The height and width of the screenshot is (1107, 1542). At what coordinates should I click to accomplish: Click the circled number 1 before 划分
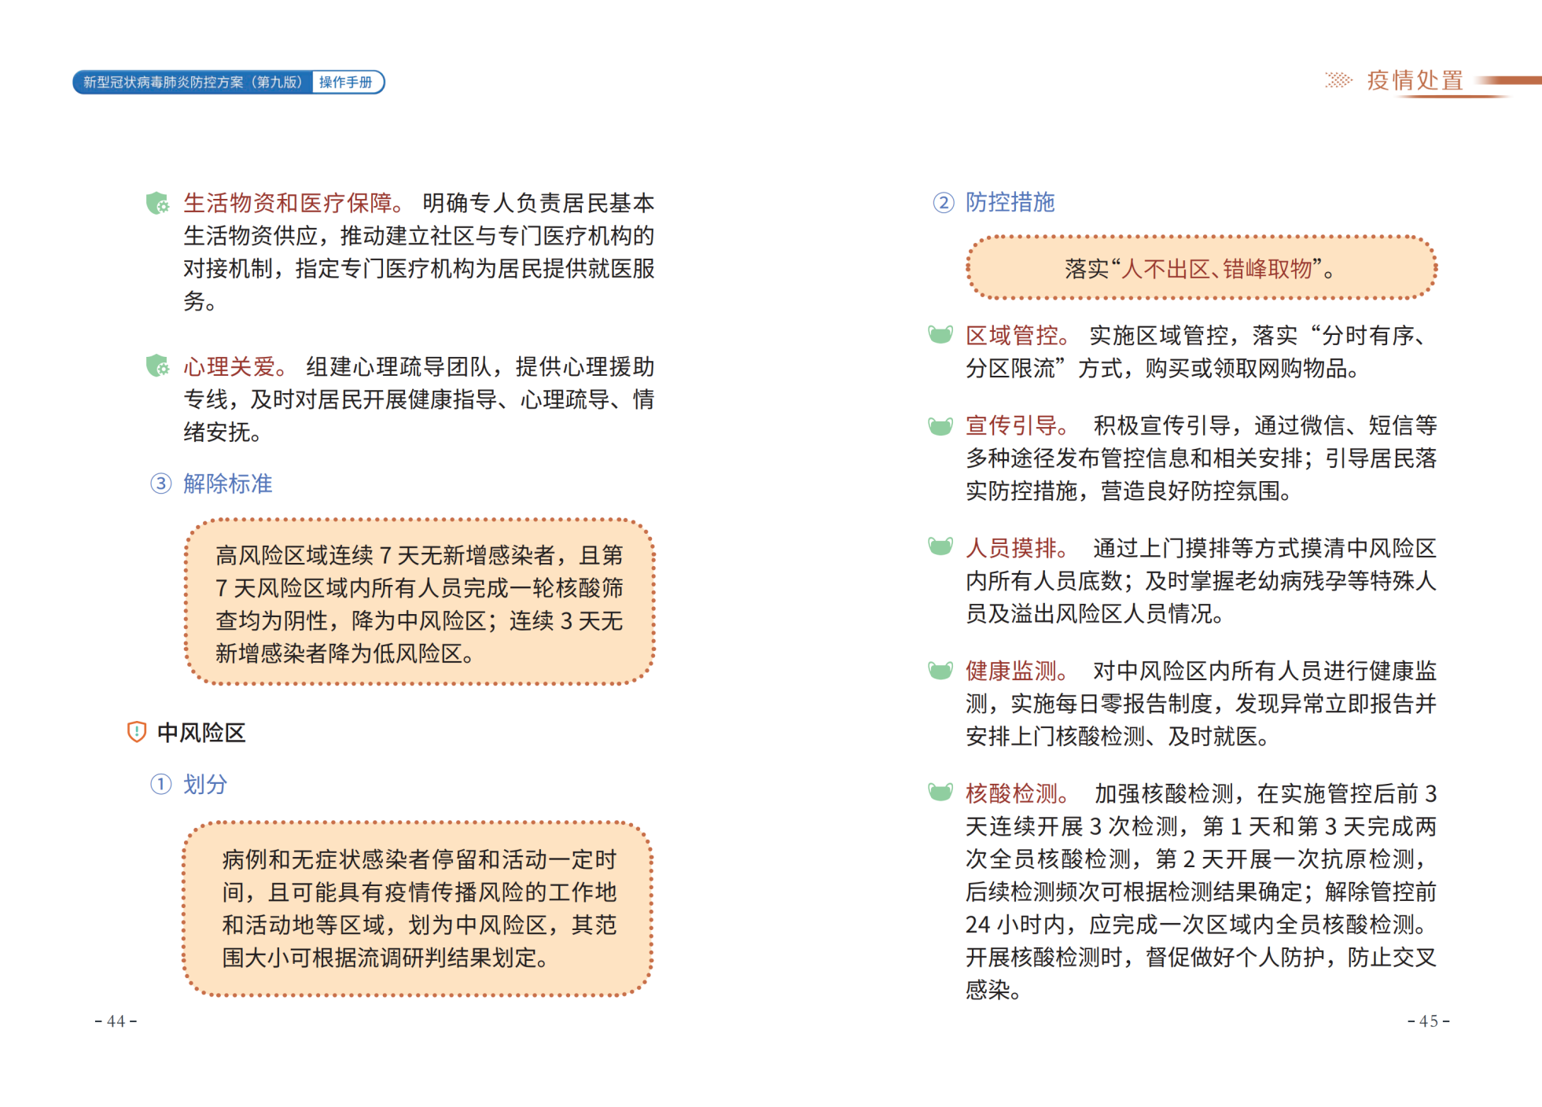coord(161,784)
